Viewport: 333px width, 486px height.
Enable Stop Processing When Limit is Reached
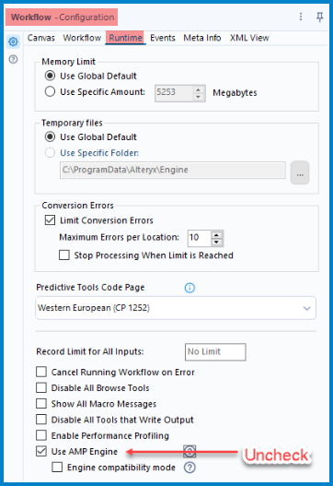coord(64,255)
